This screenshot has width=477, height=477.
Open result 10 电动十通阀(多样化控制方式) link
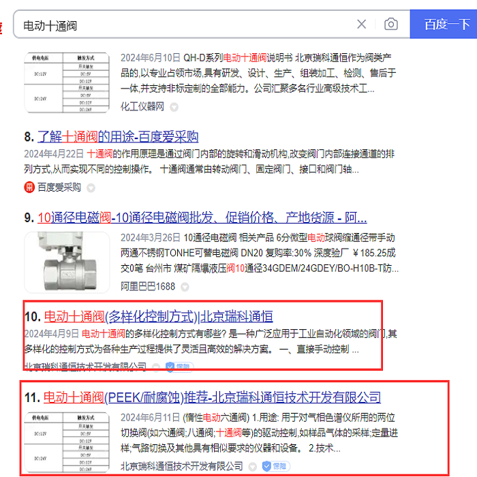(x=159, y=317)
